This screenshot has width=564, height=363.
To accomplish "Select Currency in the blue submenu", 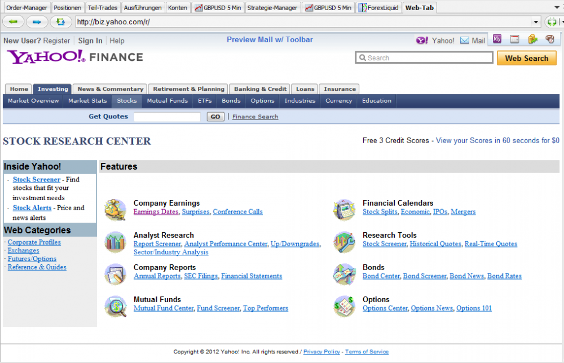I will pyautogui.click(x=338, y=101).
